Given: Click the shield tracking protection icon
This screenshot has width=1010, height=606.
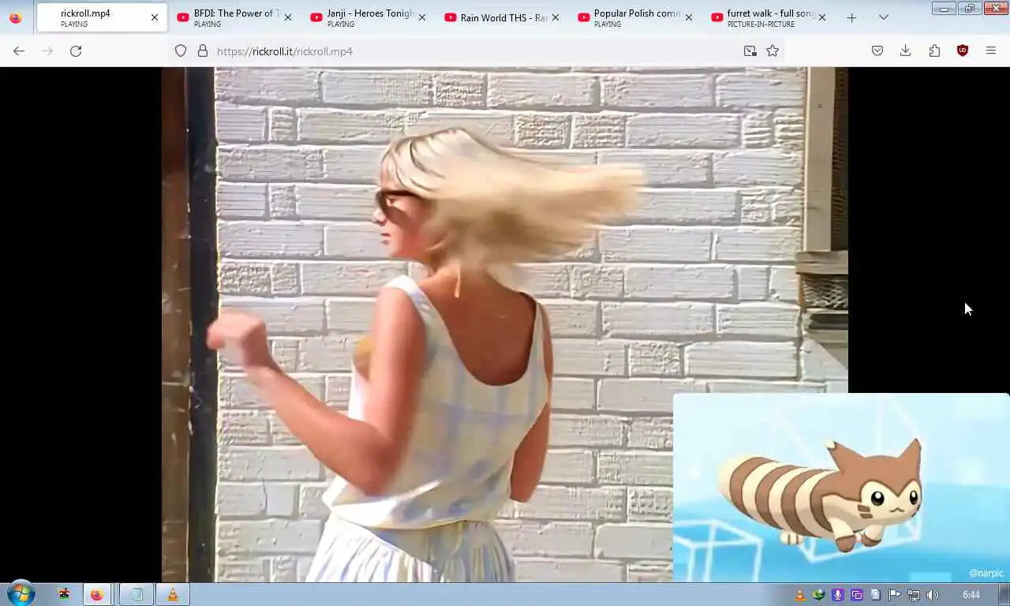Looking at the screenshot, I should click(x=181, y=51).
